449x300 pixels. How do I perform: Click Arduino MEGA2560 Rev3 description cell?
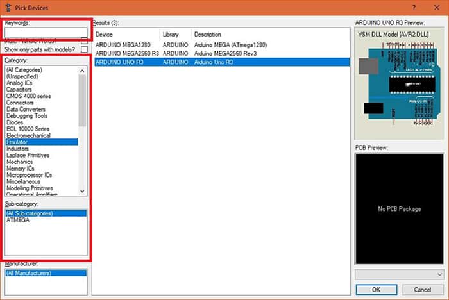(225, 54)
